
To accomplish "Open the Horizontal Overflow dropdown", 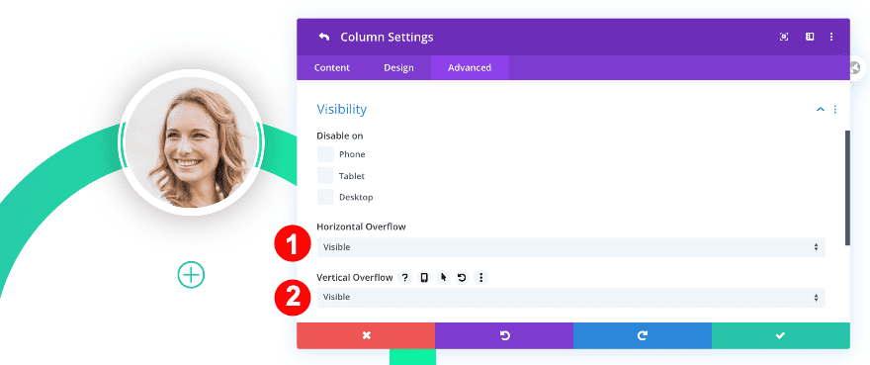I will click(571, 247).
